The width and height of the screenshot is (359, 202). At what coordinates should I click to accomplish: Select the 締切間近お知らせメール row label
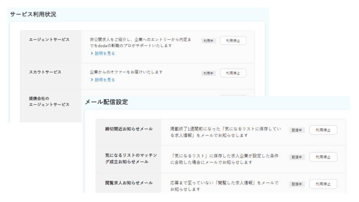[129, 129]
